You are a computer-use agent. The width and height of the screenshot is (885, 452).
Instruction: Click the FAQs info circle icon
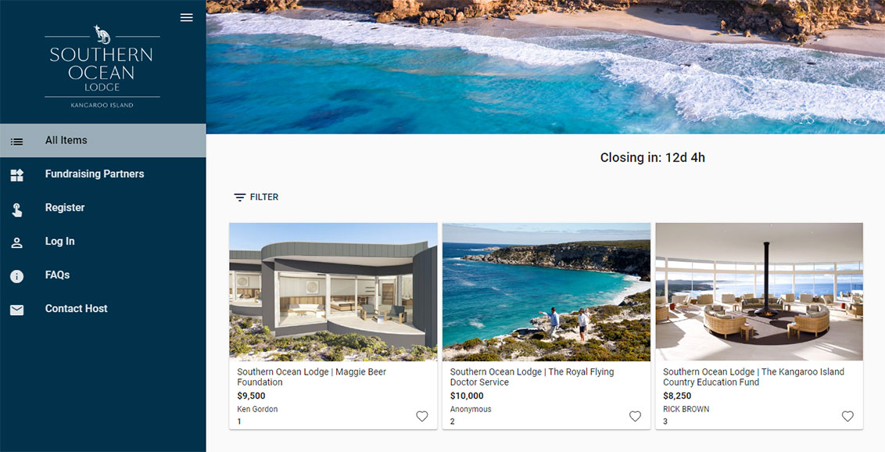click(x=17, y=276)
